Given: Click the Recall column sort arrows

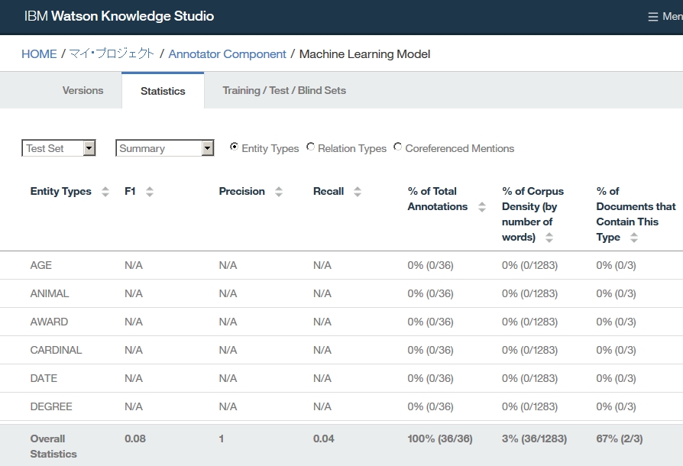Looking at the screenshot, I should pos(358,192).
